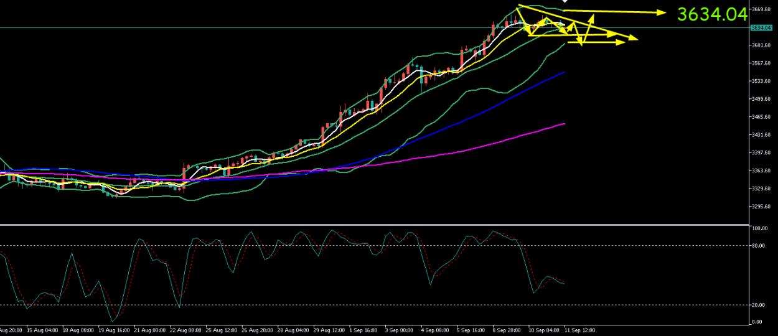Click the 25 Aug 12:00 time label

point(222,331)
